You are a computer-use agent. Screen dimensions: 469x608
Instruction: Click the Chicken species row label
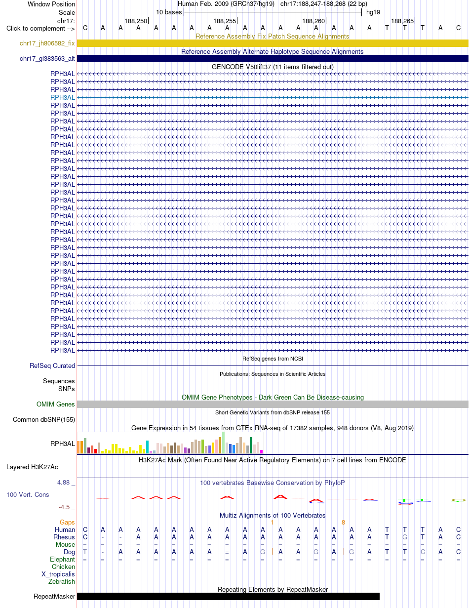pyautogui.click(x=64, y=567)
